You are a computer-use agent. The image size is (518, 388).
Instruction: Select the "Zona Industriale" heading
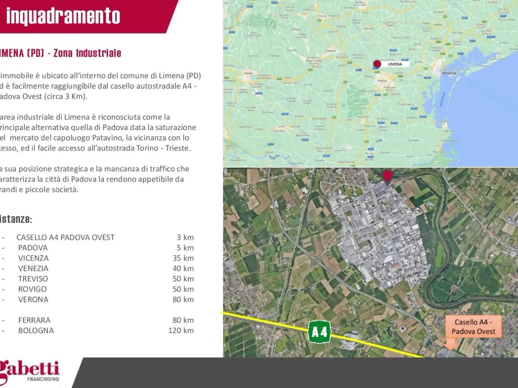click(87, 53)
